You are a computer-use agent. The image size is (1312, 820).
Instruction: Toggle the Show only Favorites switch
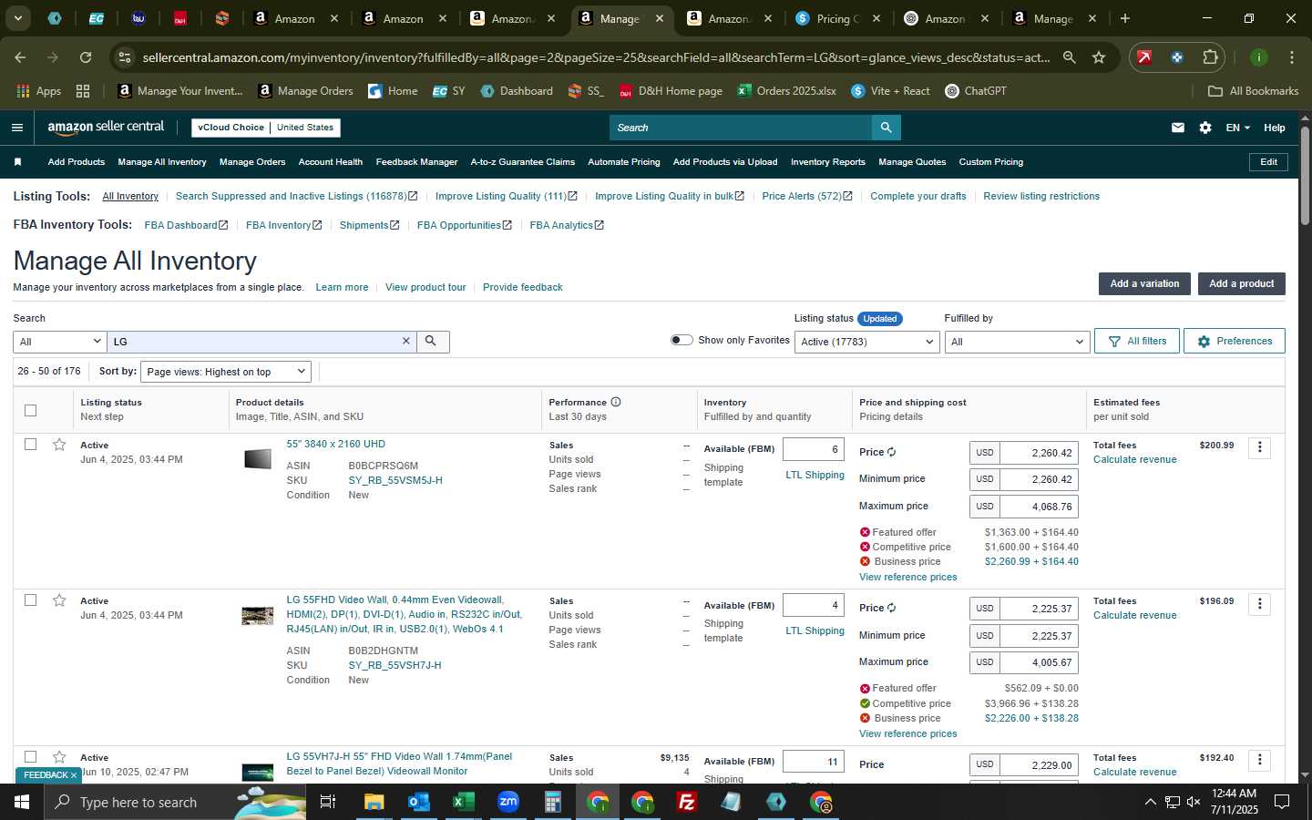coord(682,340)
